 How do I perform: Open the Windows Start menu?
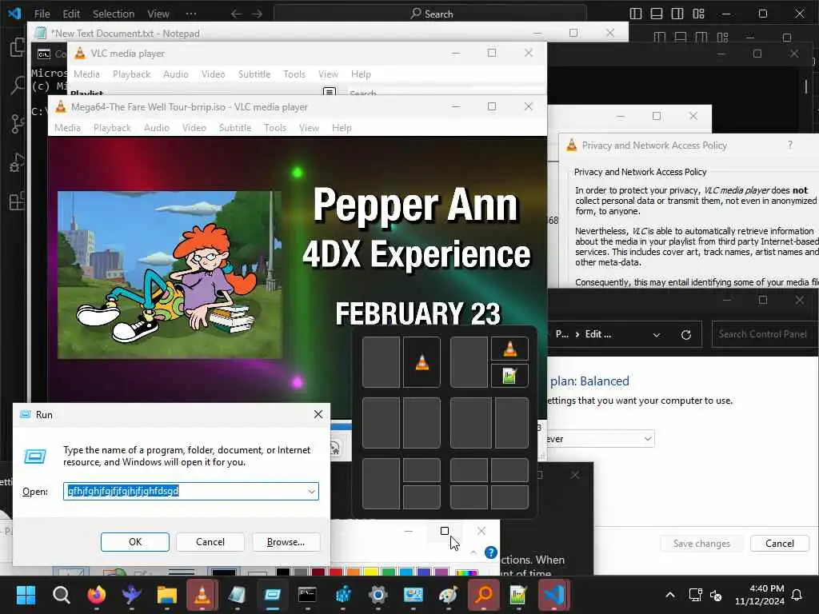tap(26, 595)
